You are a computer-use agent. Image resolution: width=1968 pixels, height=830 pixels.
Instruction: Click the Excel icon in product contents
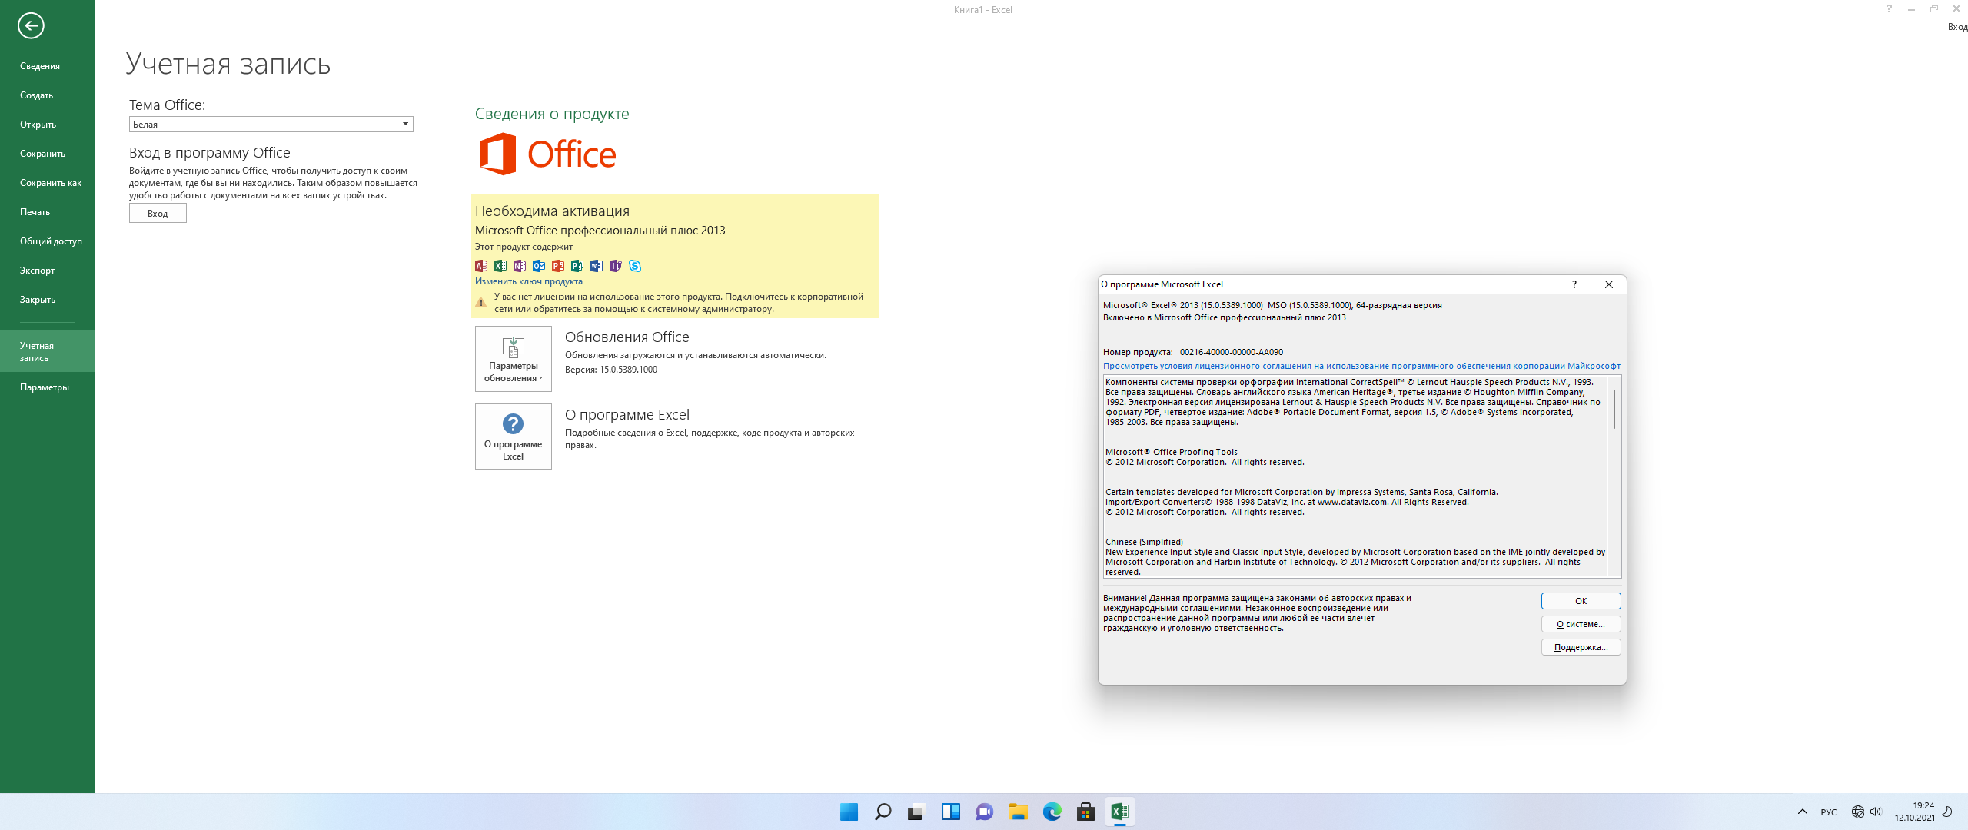(500, 266)
